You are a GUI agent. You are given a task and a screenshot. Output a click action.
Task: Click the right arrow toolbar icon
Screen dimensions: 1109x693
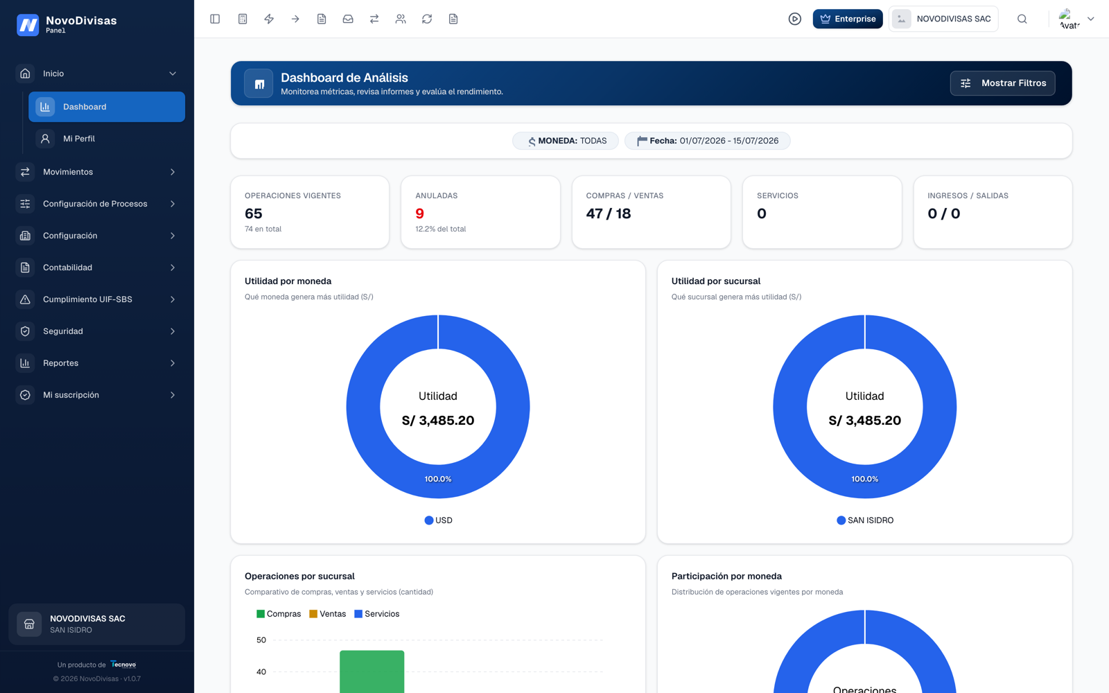point(295,19)
